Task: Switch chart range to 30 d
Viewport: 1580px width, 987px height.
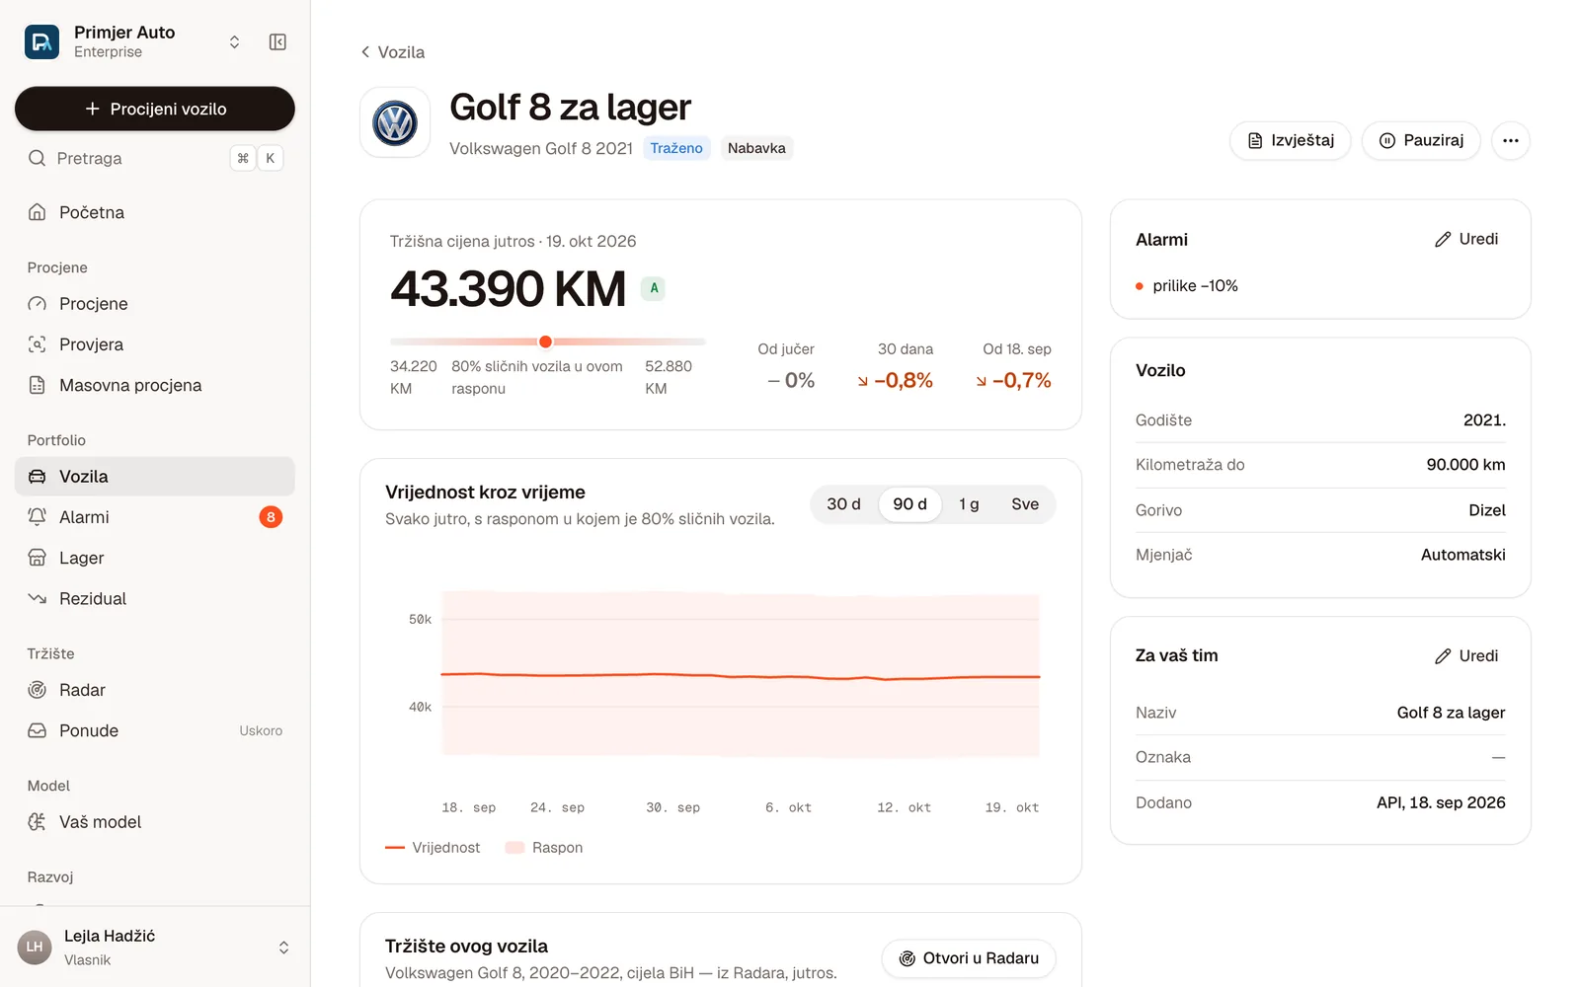Action: [x=843, y=504]
